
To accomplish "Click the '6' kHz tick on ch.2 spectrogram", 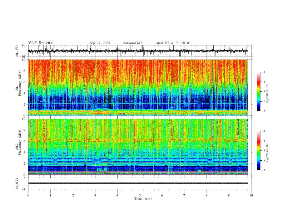I will point(25,141).
